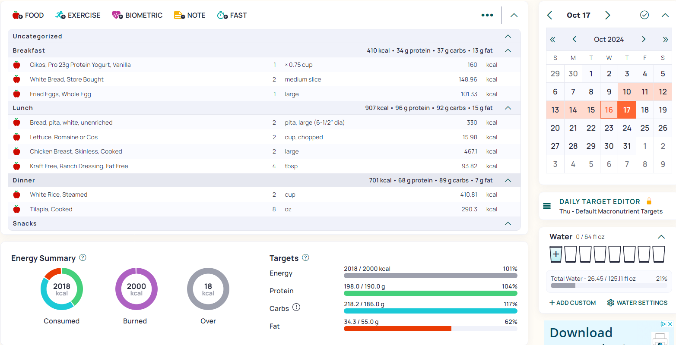Open the three-dot more options menu
This screenshot has height=345, width=676.
pos(487,15)
